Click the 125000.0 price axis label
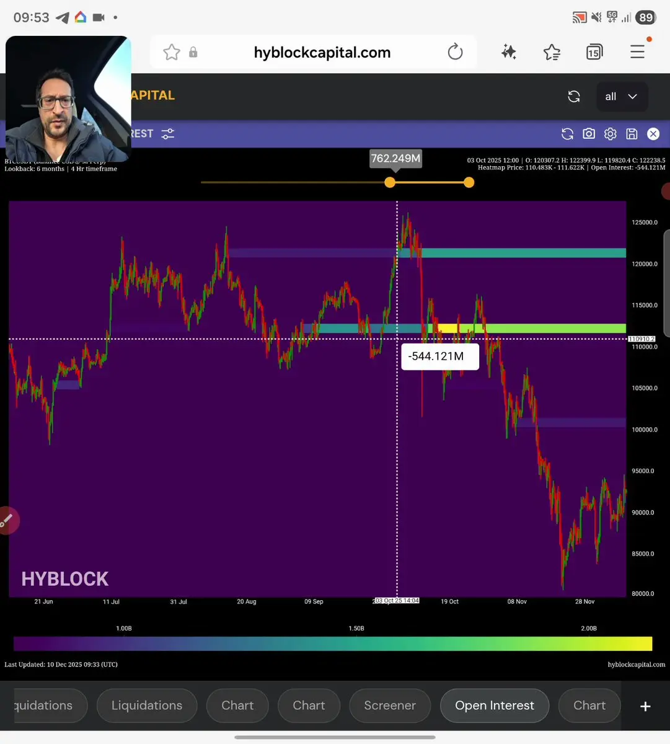Image resolution: width=670 pixels, height=744 pixels. coord(645,223)
